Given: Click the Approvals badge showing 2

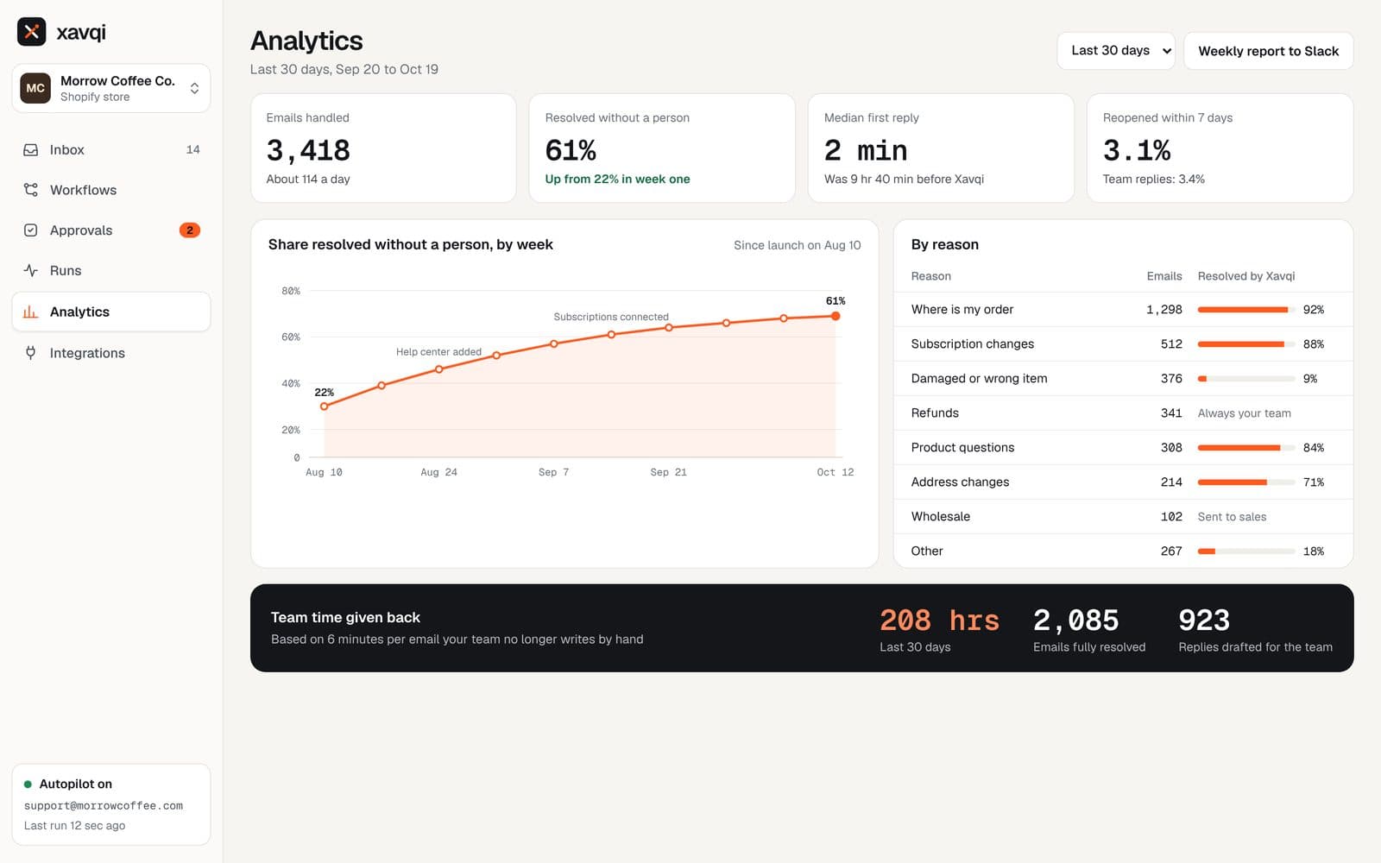Looking at the screenshot, I should point(190,230).
